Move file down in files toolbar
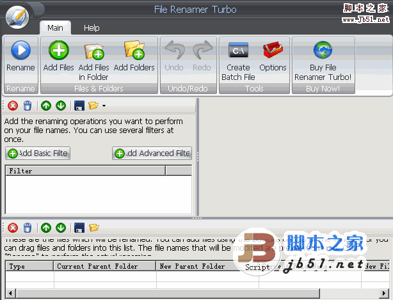This screenshot has height=300, width=393. click(x=61, y=228)
